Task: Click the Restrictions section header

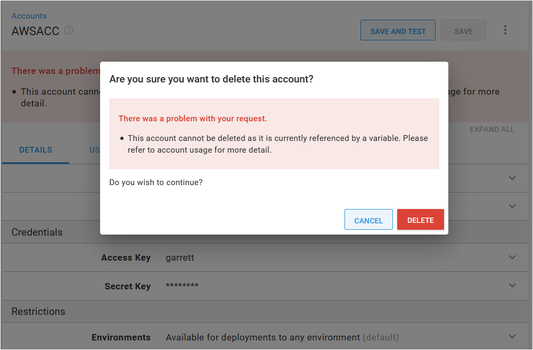Action: click(38, 311)
